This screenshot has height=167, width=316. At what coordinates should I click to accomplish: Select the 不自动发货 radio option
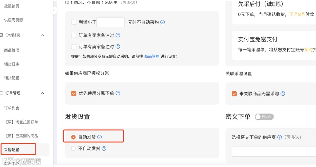coord(73,149)
